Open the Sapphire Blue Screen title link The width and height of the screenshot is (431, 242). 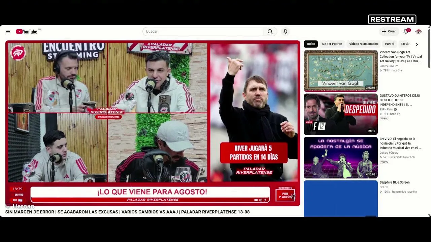395,183
